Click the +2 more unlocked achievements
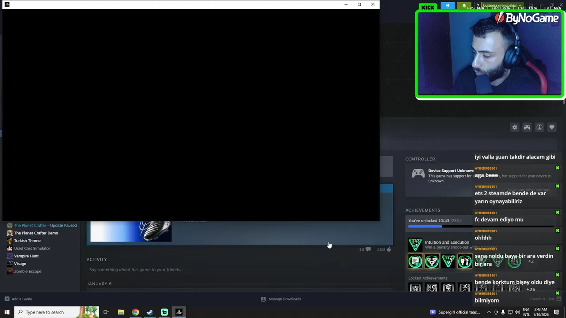This screenshot has height=318, width=566. point(531,261)
